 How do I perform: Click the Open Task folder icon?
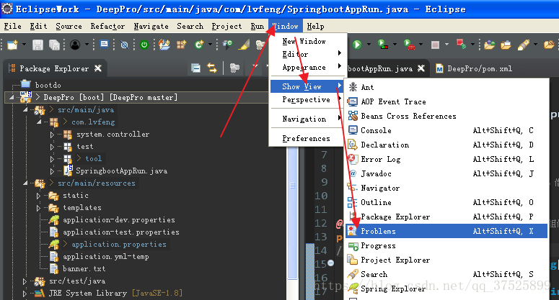click(506, 45)
